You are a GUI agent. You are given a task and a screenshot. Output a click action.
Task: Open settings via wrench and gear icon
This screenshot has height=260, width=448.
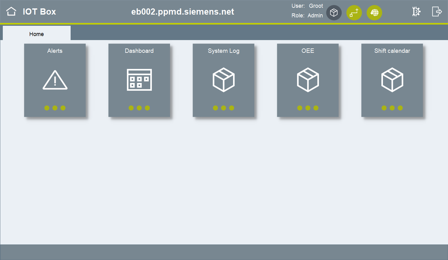[416, 12]
